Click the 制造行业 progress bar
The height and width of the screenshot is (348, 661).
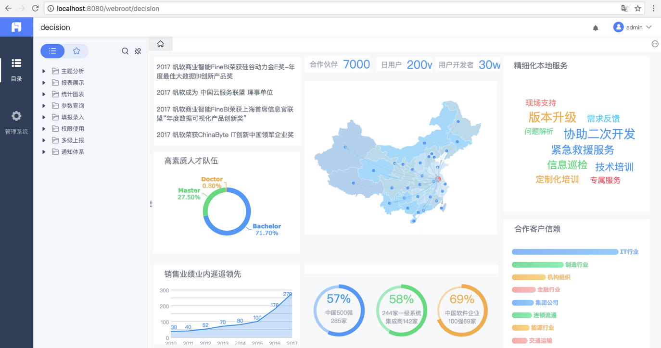pyautogui.click(x=537, y=265)
